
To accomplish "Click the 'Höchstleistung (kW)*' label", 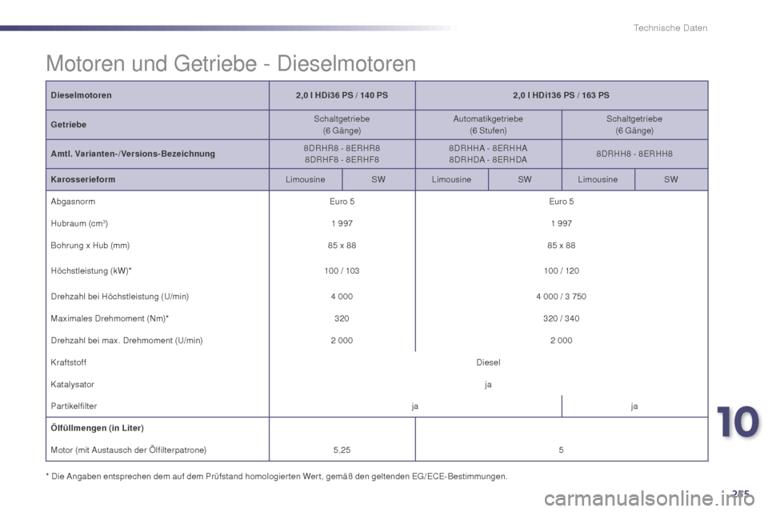I will click(x=91, y=271).
